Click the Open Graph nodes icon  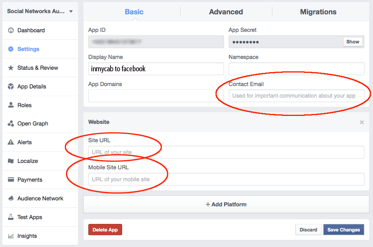coord(11,123)
